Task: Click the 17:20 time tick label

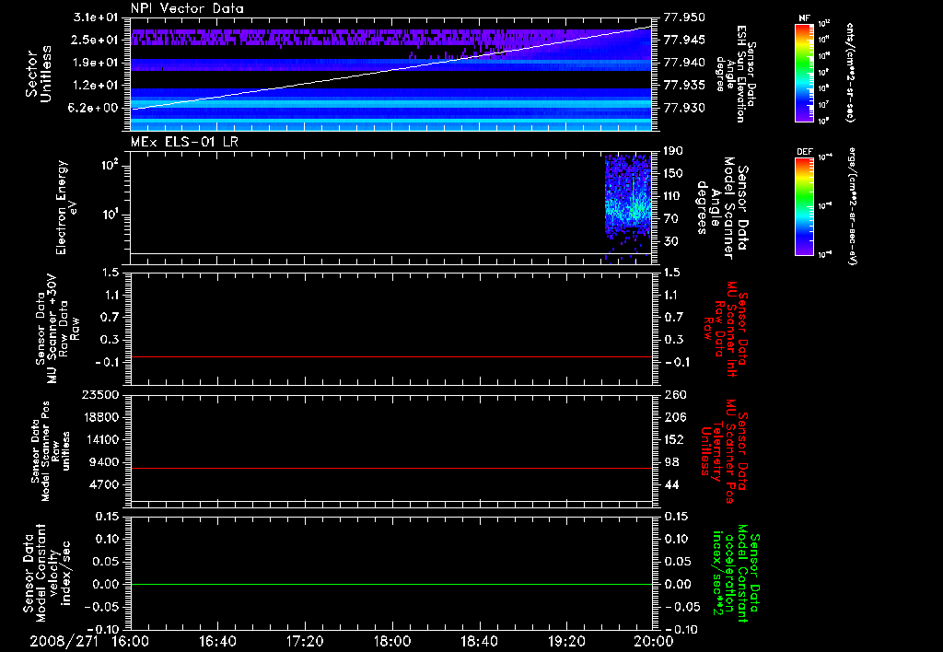Action: (x=305, y=641)
